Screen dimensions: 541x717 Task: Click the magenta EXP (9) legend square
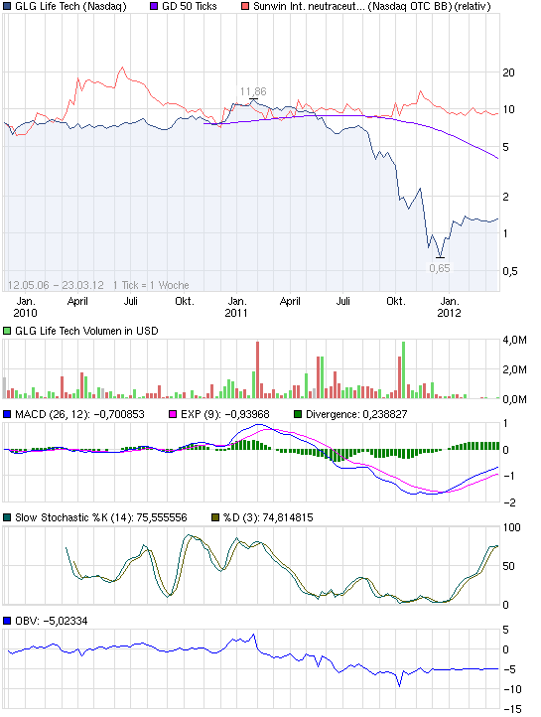173,414
